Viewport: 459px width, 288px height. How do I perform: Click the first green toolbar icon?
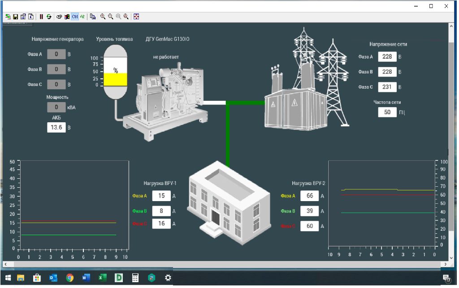pyautogui.click(x=8, y=17)
